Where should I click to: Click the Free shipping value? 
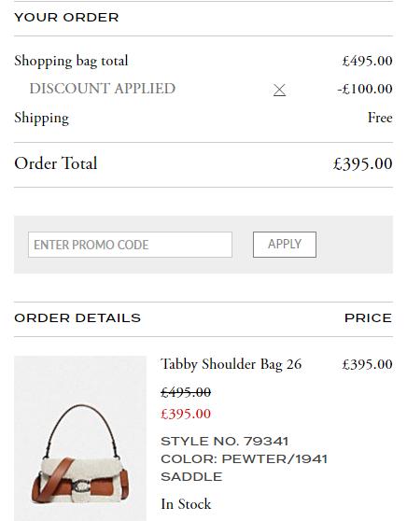380,118
